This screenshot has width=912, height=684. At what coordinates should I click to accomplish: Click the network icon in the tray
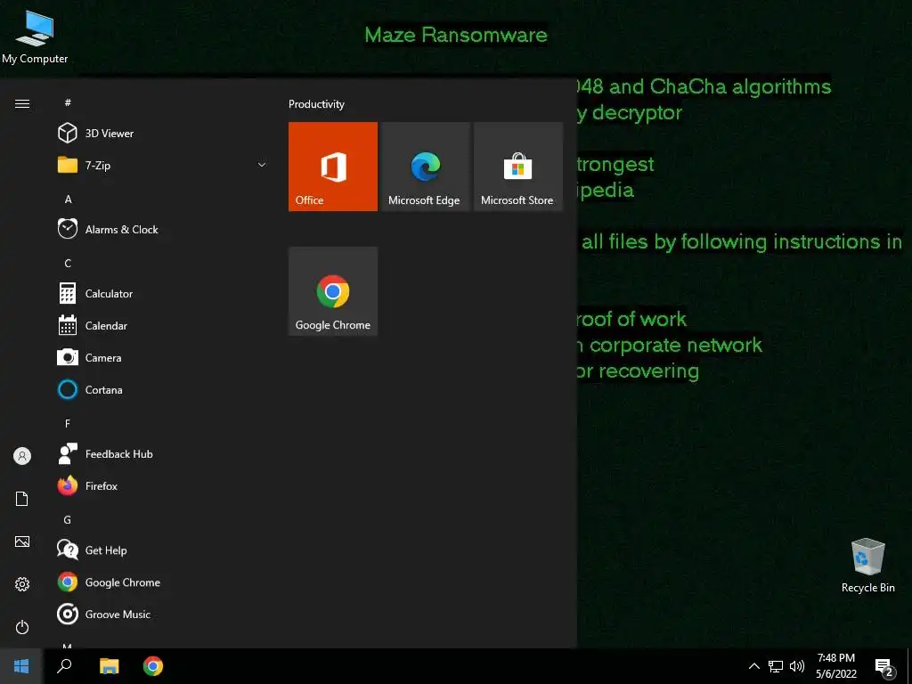tap(776, 666)
